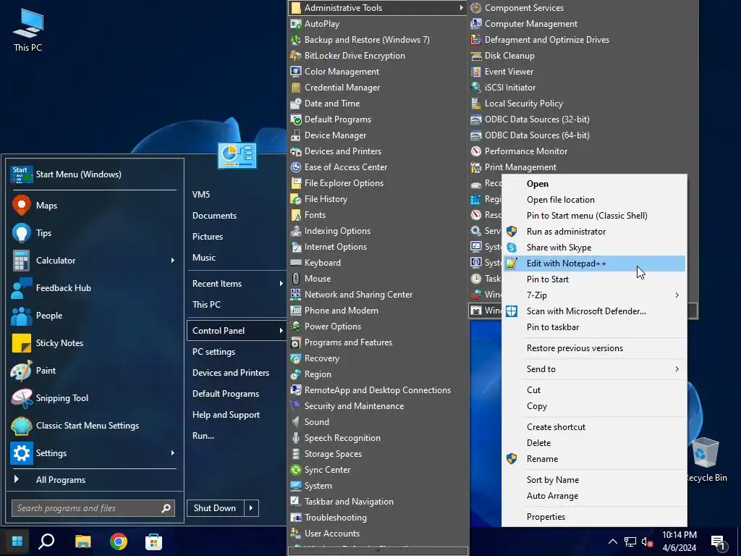Select Scan with Microsoft Defender

(595, 311)
